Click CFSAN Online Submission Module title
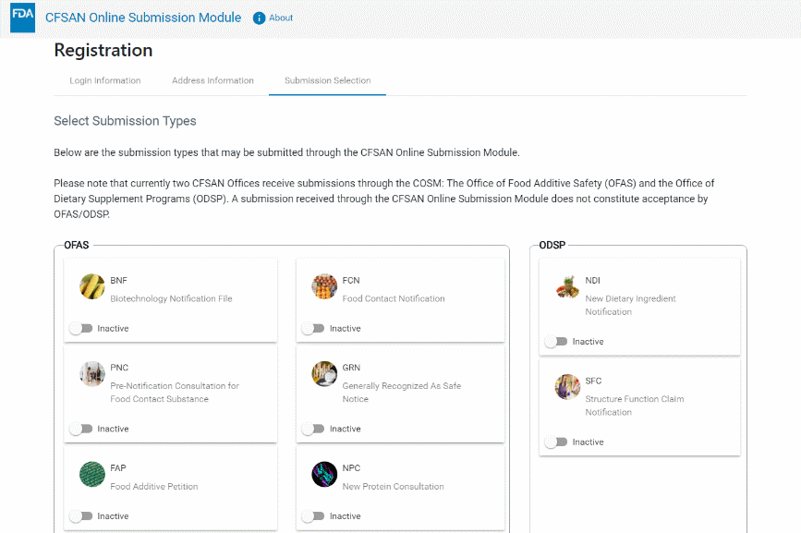Viewport: 801px width, 533px height. [x=143, y=18]
